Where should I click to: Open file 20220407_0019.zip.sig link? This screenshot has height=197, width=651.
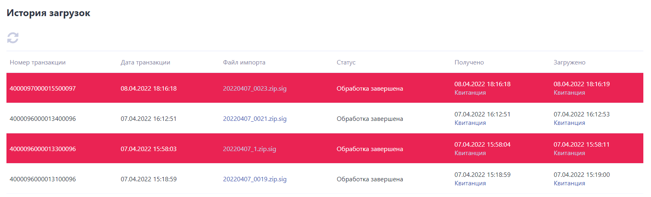tap(255, 179)
